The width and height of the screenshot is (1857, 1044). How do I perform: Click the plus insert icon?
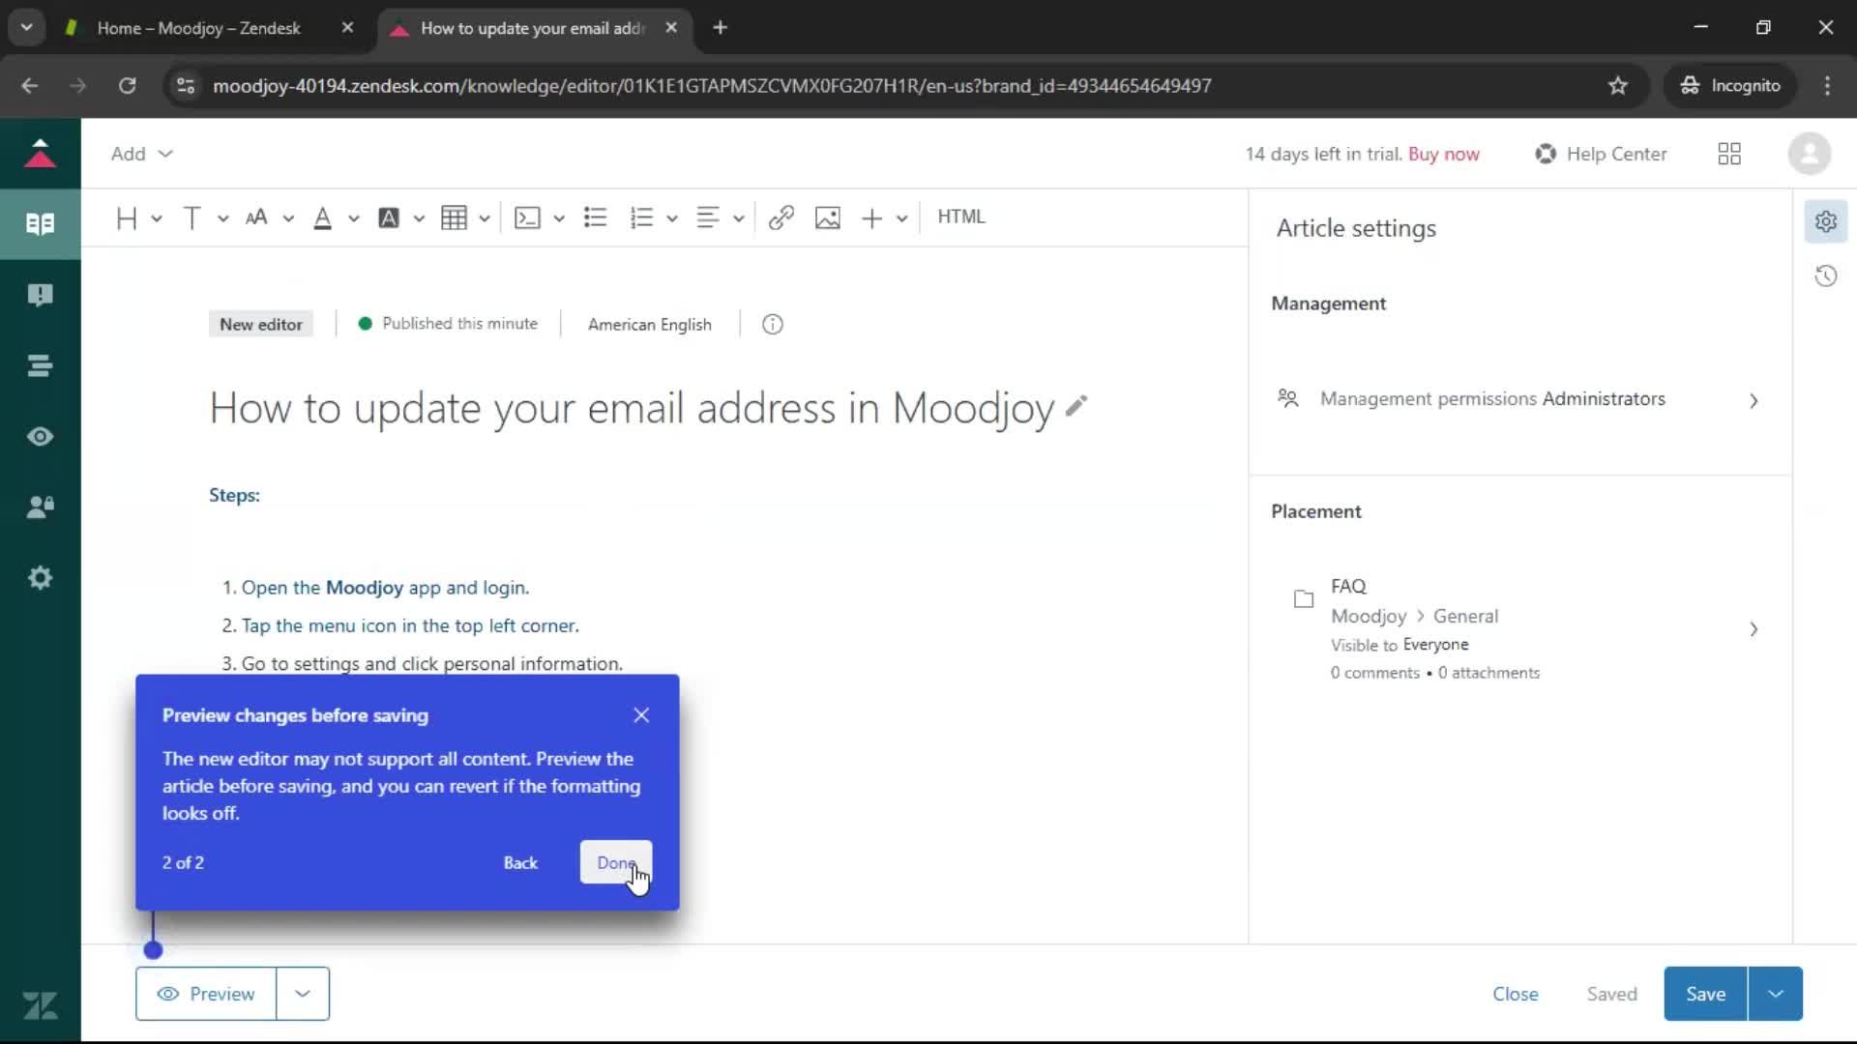coord(871,218)
